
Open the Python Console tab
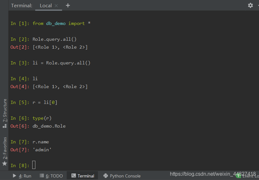click(122, 176)
